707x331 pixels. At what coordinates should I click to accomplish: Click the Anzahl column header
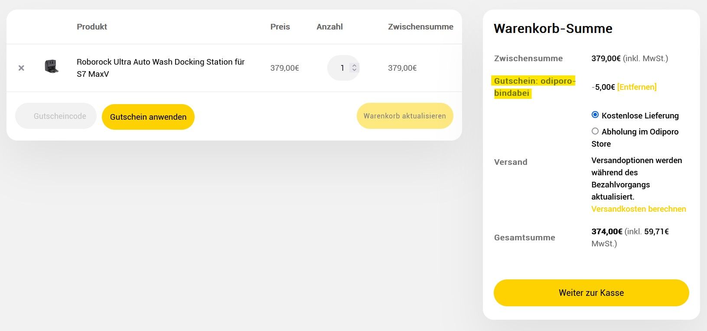329,26
